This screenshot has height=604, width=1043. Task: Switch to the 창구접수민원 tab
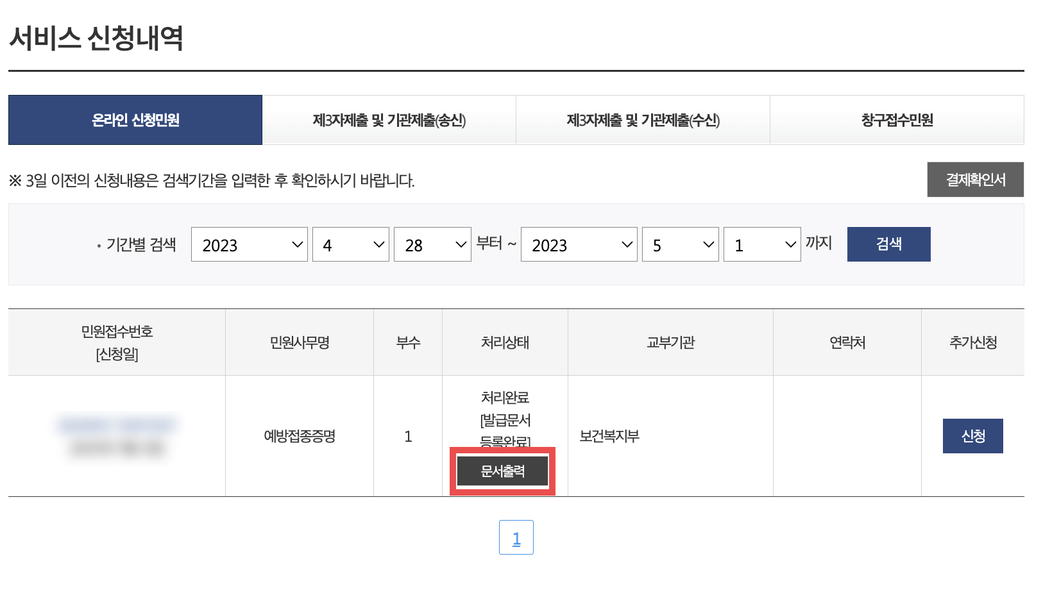(x=897, y=119)
